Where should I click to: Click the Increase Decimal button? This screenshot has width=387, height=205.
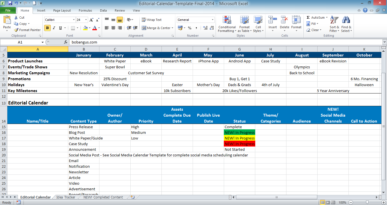tap(205, 28)
